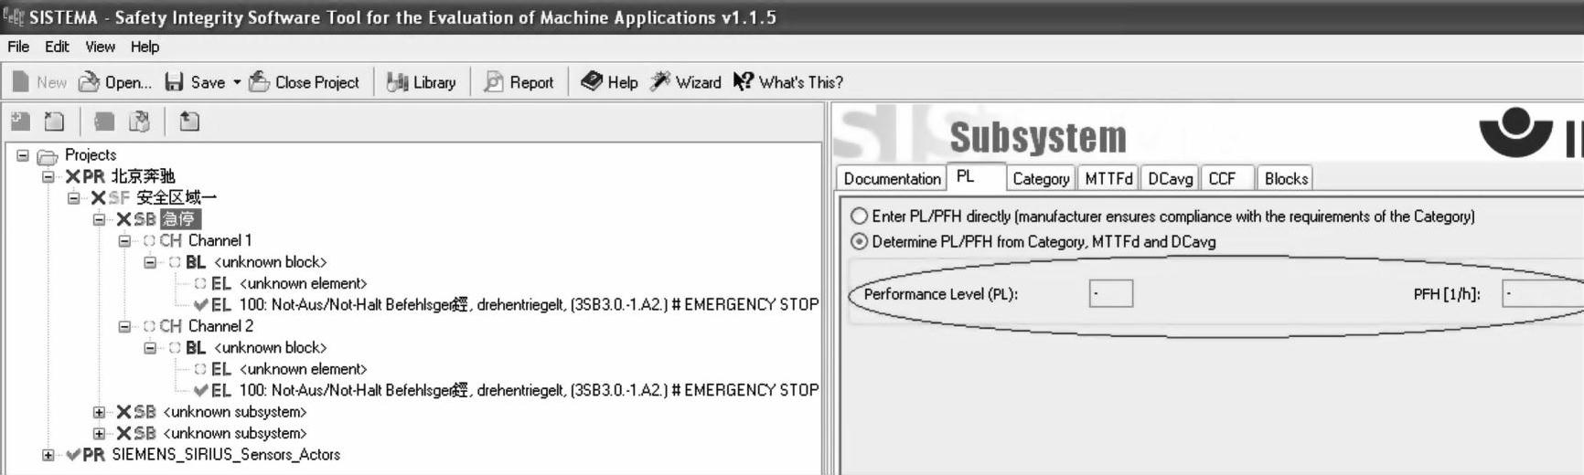This screenshot has width=1584, height=475.
Task: Switch to the DCavg tab
Action: coord(1171,178)
